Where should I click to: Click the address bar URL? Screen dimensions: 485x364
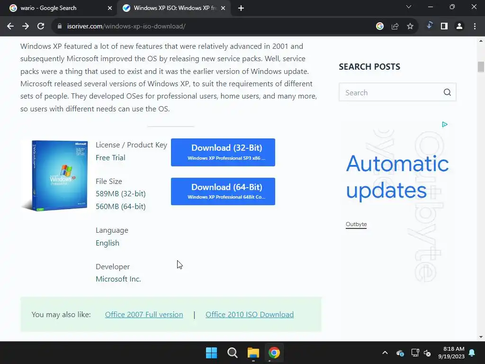tap(126, 27)
